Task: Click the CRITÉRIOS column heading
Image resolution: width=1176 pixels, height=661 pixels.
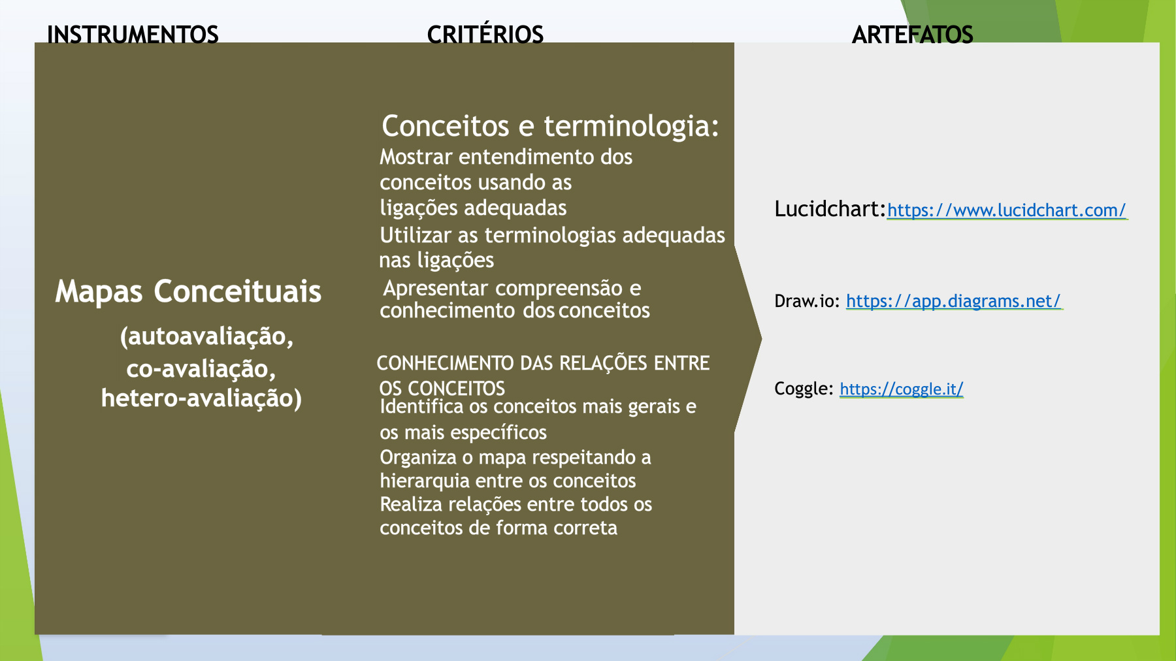Action: pos(485,34)
